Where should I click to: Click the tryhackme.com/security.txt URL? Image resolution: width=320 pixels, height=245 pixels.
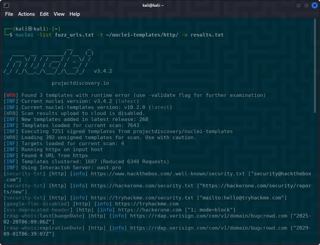tap(142, 198)
